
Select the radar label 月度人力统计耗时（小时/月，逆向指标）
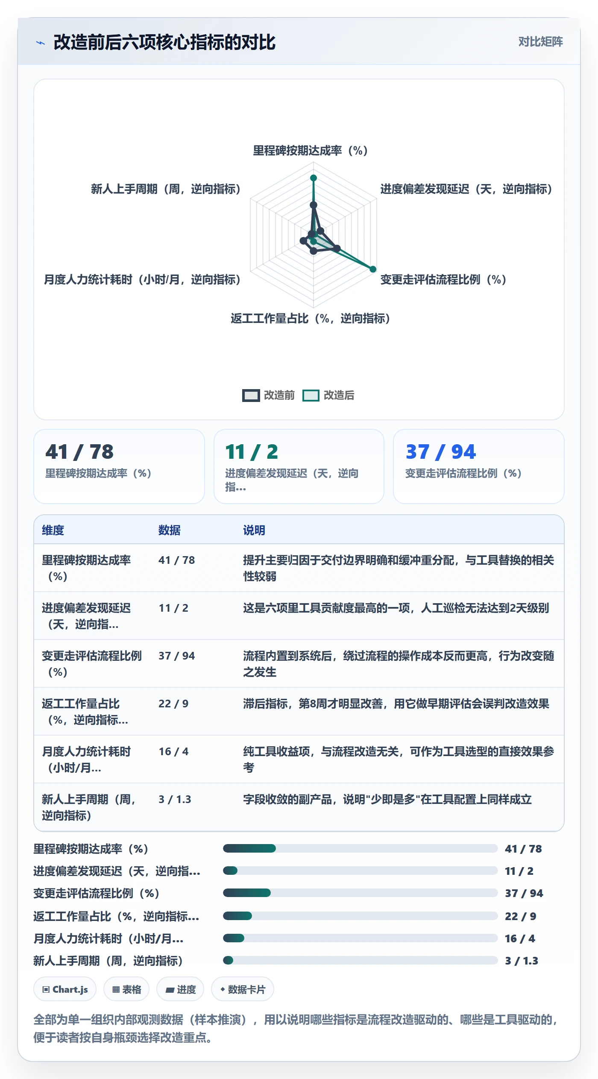(x=142, y=279)
